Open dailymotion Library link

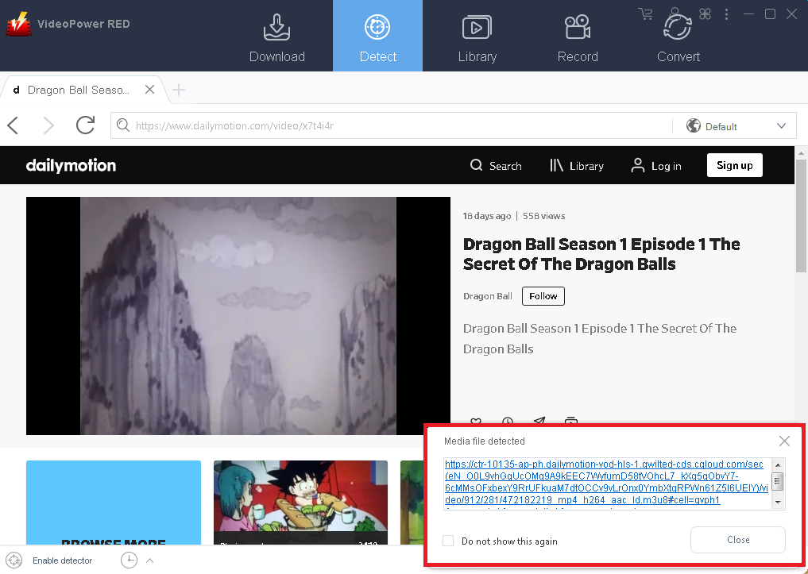point(577,166)
